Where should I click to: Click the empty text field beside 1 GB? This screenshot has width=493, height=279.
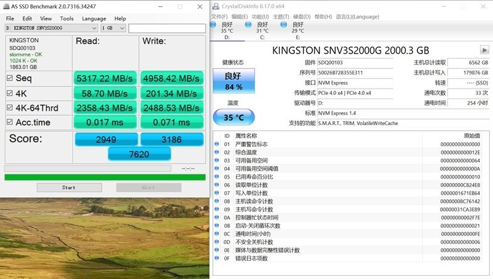point(167,28)
